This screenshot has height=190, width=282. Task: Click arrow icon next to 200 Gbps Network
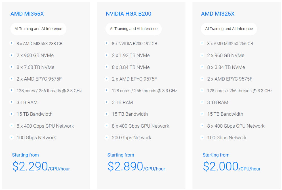coord(107,138)
